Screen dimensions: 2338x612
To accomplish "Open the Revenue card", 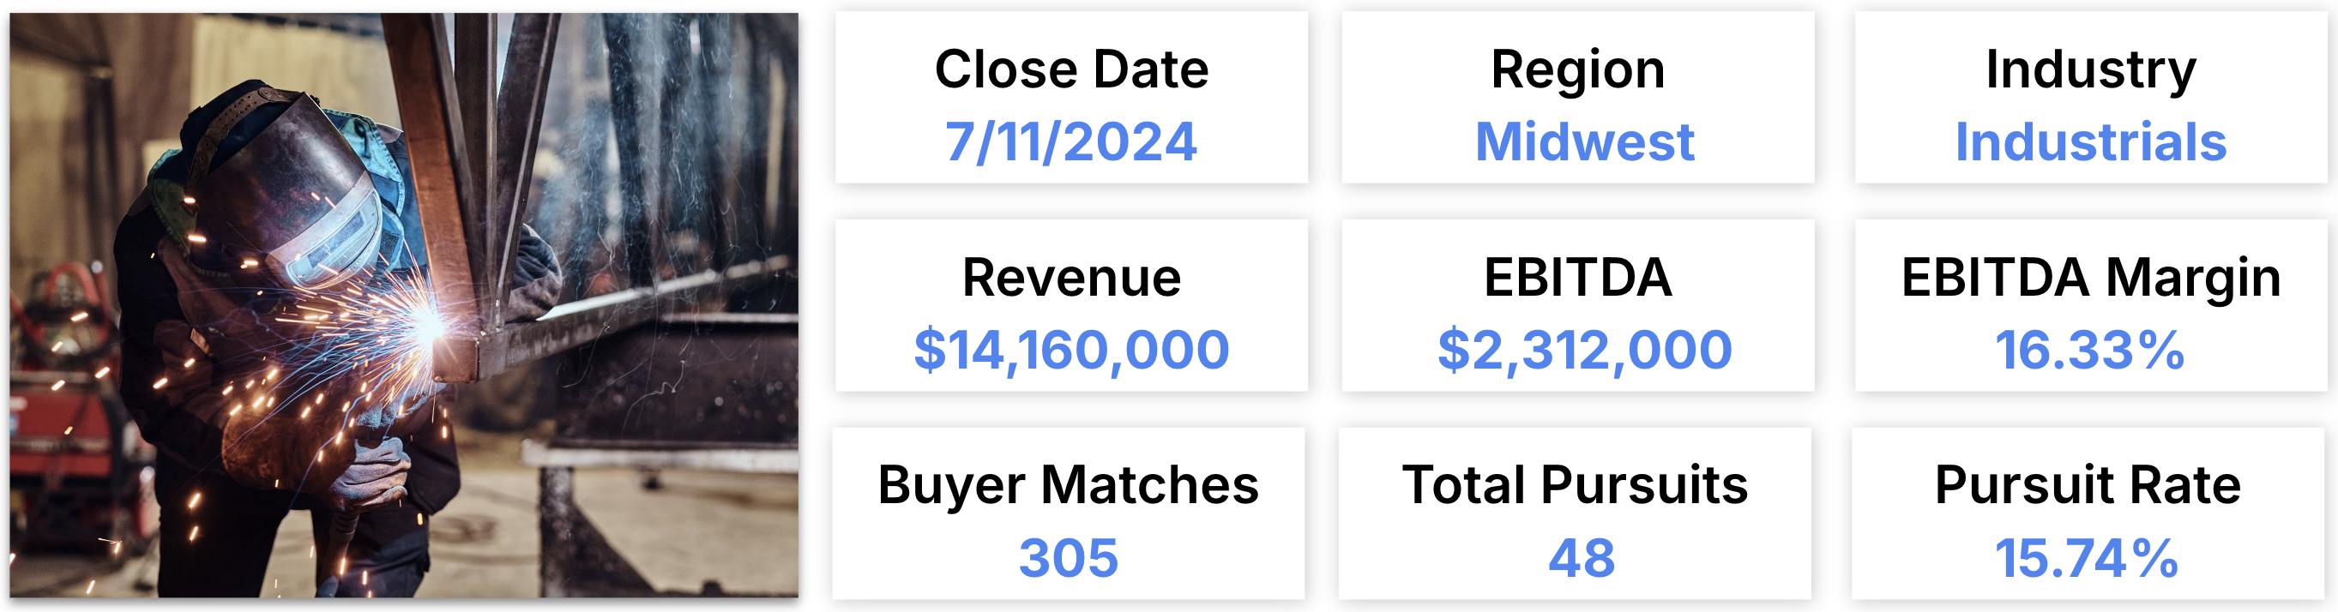I will (x=1071, y=305).
